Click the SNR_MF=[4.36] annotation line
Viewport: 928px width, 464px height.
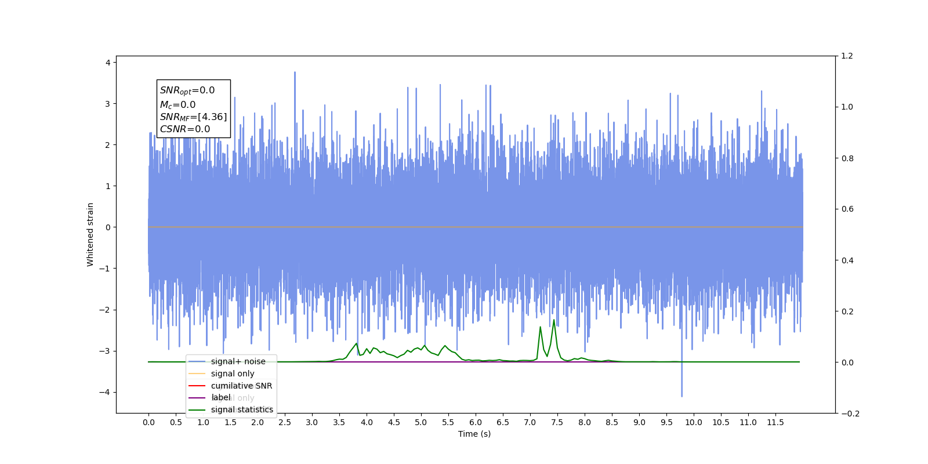coord(194,117)
